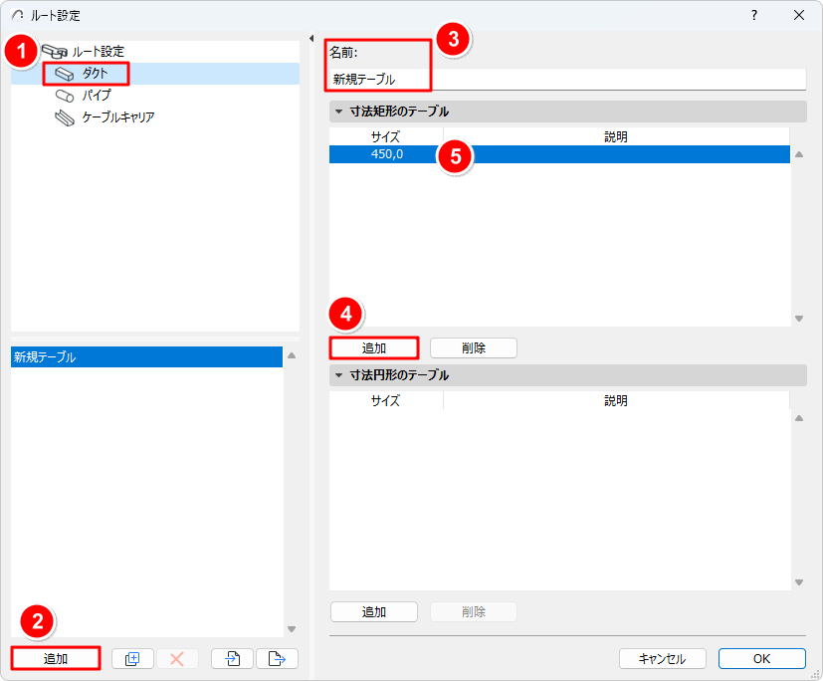Click the duct icon beside ダクト

tap(65, 74)
